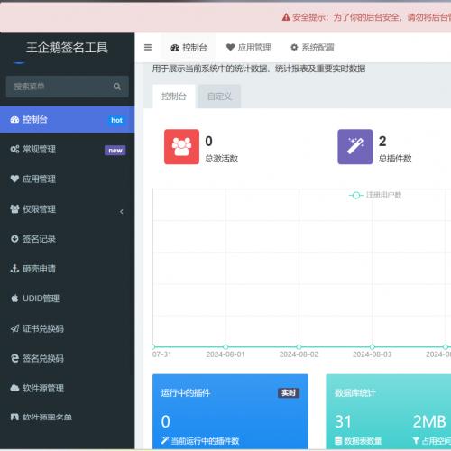Screen dimensions: 451x451
Task: Switch to the 自定义 tab
Action: (x=219, y=97)
